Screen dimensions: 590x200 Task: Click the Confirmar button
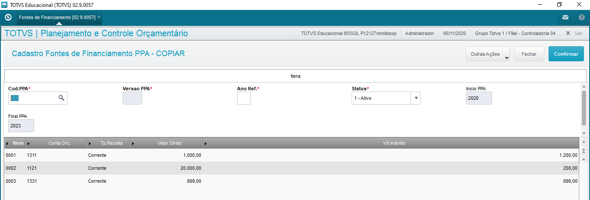pos(566,54)
